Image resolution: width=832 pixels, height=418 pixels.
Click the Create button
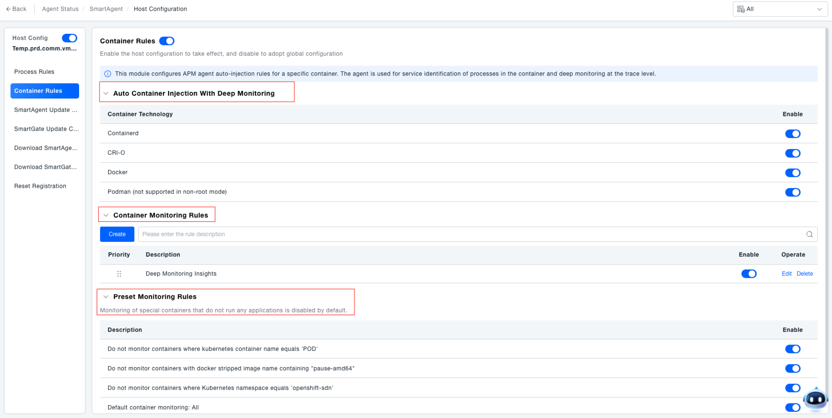coord(117,234)
